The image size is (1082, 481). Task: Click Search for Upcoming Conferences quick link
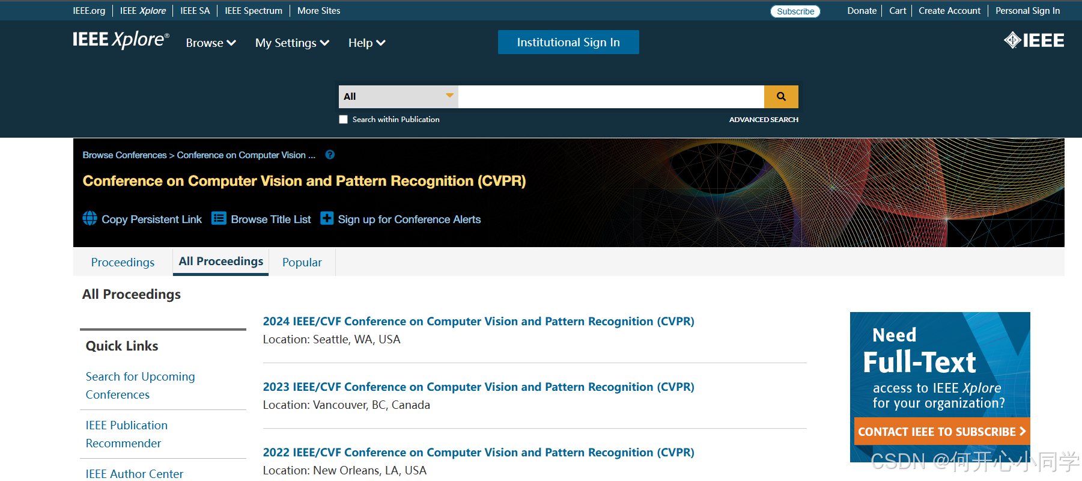pyautogui.click(x=140, y=385)
